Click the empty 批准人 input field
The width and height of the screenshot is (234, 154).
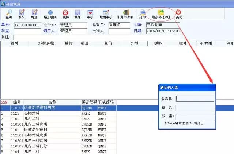pyautogui.click(x=120, y=31)
